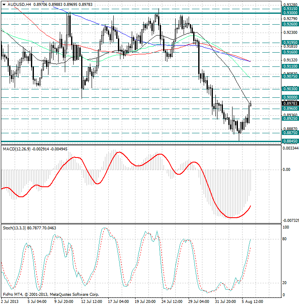This screenshot has height=305, width=299.
Task: Open the chart dropdown arrow beside AUDUSD,H4
Action: (4, 5)
